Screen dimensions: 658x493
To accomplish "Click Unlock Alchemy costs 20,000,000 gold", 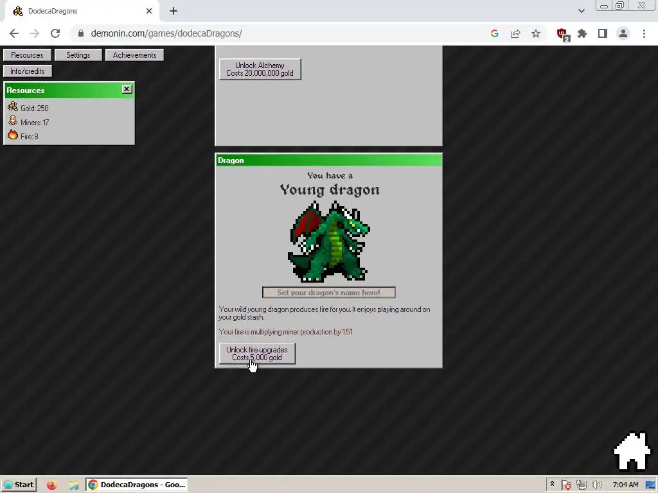I will click(260, 69).
